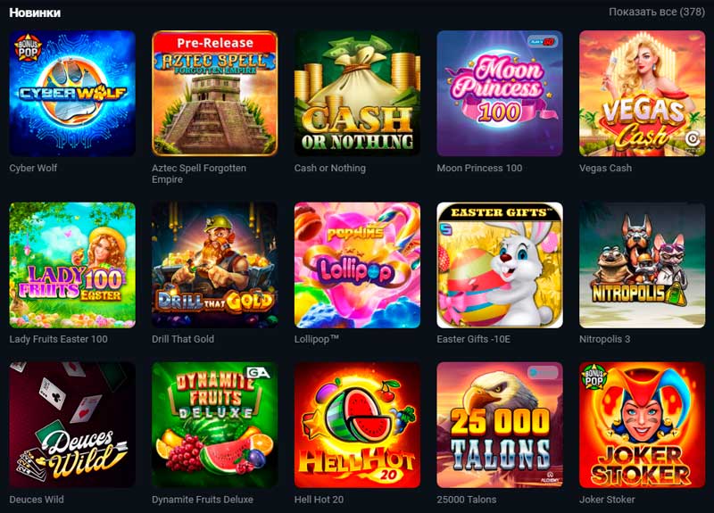Open the Cash or Nothing slot
Image resolution: width=714 pixels, height=513 pixels.
357,94
